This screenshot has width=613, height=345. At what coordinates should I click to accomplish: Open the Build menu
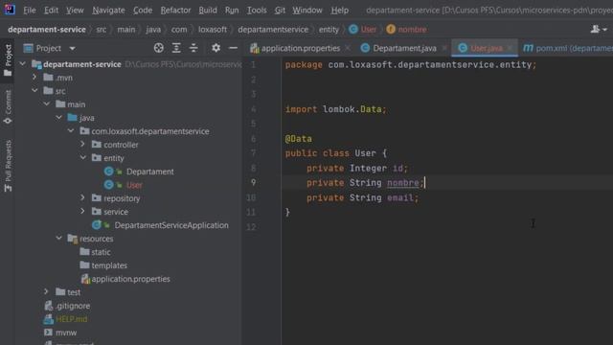click(x=208, y=11)
